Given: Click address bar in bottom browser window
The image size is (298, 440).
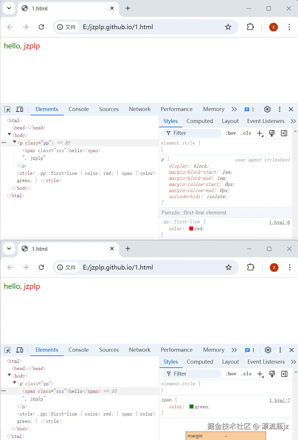Looking at the screenshot, I should (x=146, y=267).
